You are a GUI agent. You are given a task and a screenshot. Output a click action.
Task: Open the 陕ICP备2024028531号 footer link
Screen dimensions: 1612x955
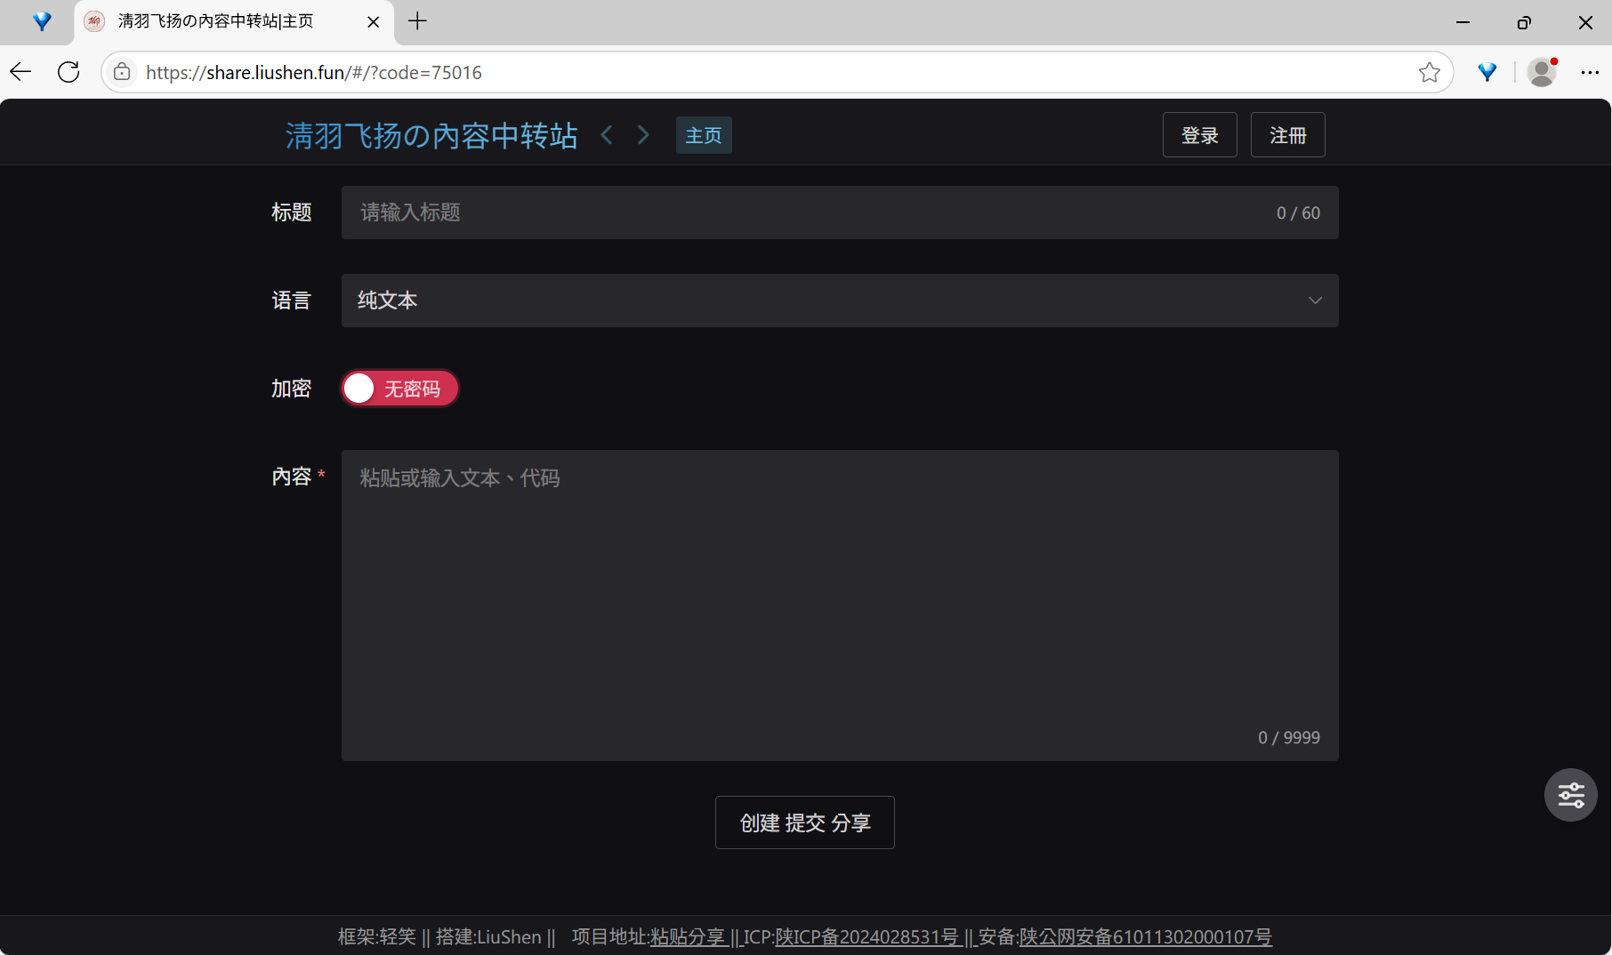click(x=866, y=936)
